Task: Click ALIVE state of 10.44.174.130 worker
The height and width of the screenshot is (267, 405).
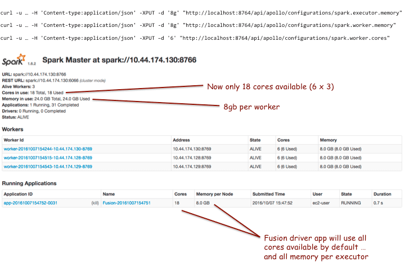Action: 255,149
